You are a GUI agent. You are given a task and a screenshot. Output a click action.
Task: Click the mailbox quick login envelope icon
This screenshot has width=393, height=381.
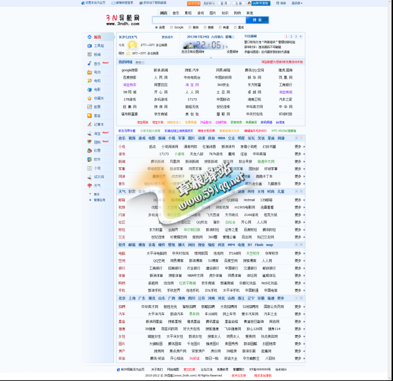pyautogui.click(x=113, y=3)
